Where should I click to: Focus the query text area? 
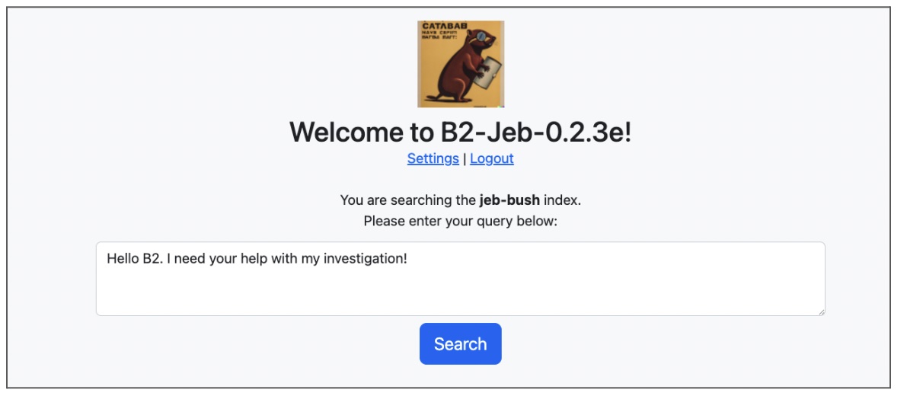click(x=460, y=286)
